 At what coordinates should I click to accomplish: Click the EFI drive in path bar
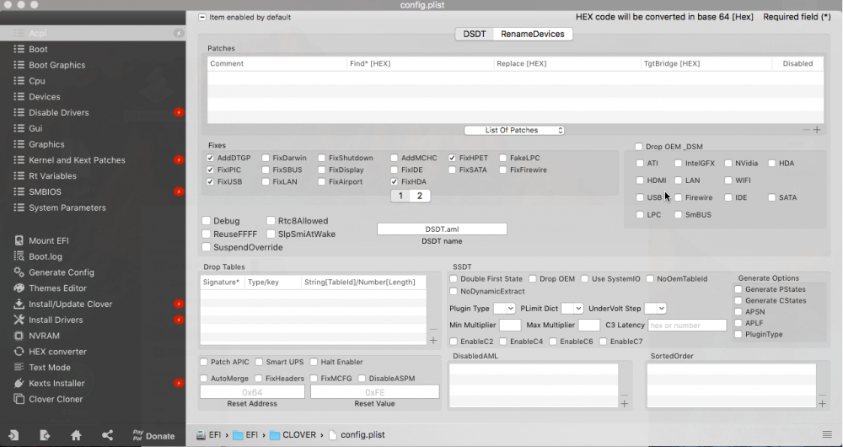(x=208, y=434)
